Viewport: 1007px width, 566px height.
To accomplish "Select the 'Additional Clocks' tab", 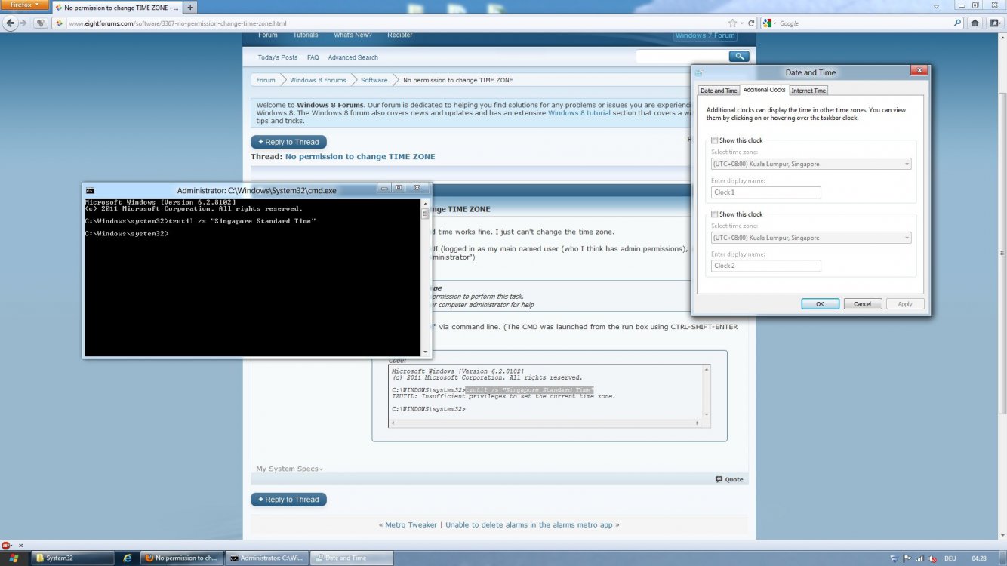I will 764,90.
